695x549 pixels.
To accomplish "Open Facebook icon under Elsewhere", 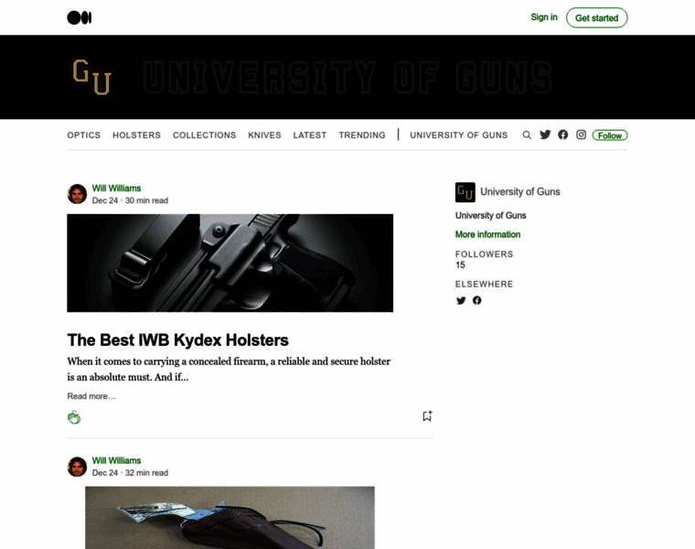I will coord(477,301).
